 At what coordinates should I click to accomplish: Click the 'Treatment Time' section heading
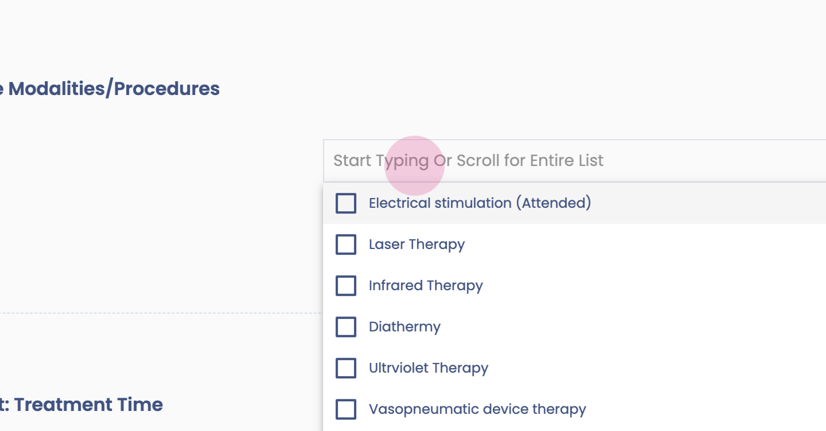point(88,405)
